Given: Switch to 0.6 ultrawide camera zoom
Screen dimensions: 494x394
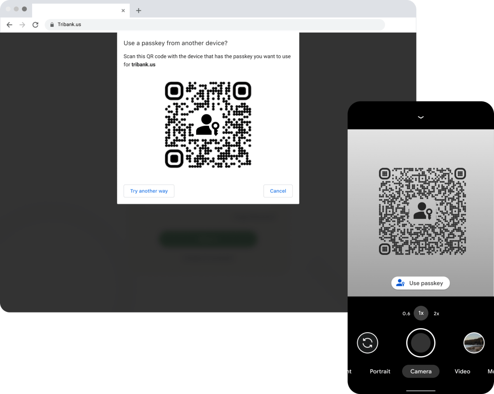Looking at the screenshot, I should (x=406, y=313).
